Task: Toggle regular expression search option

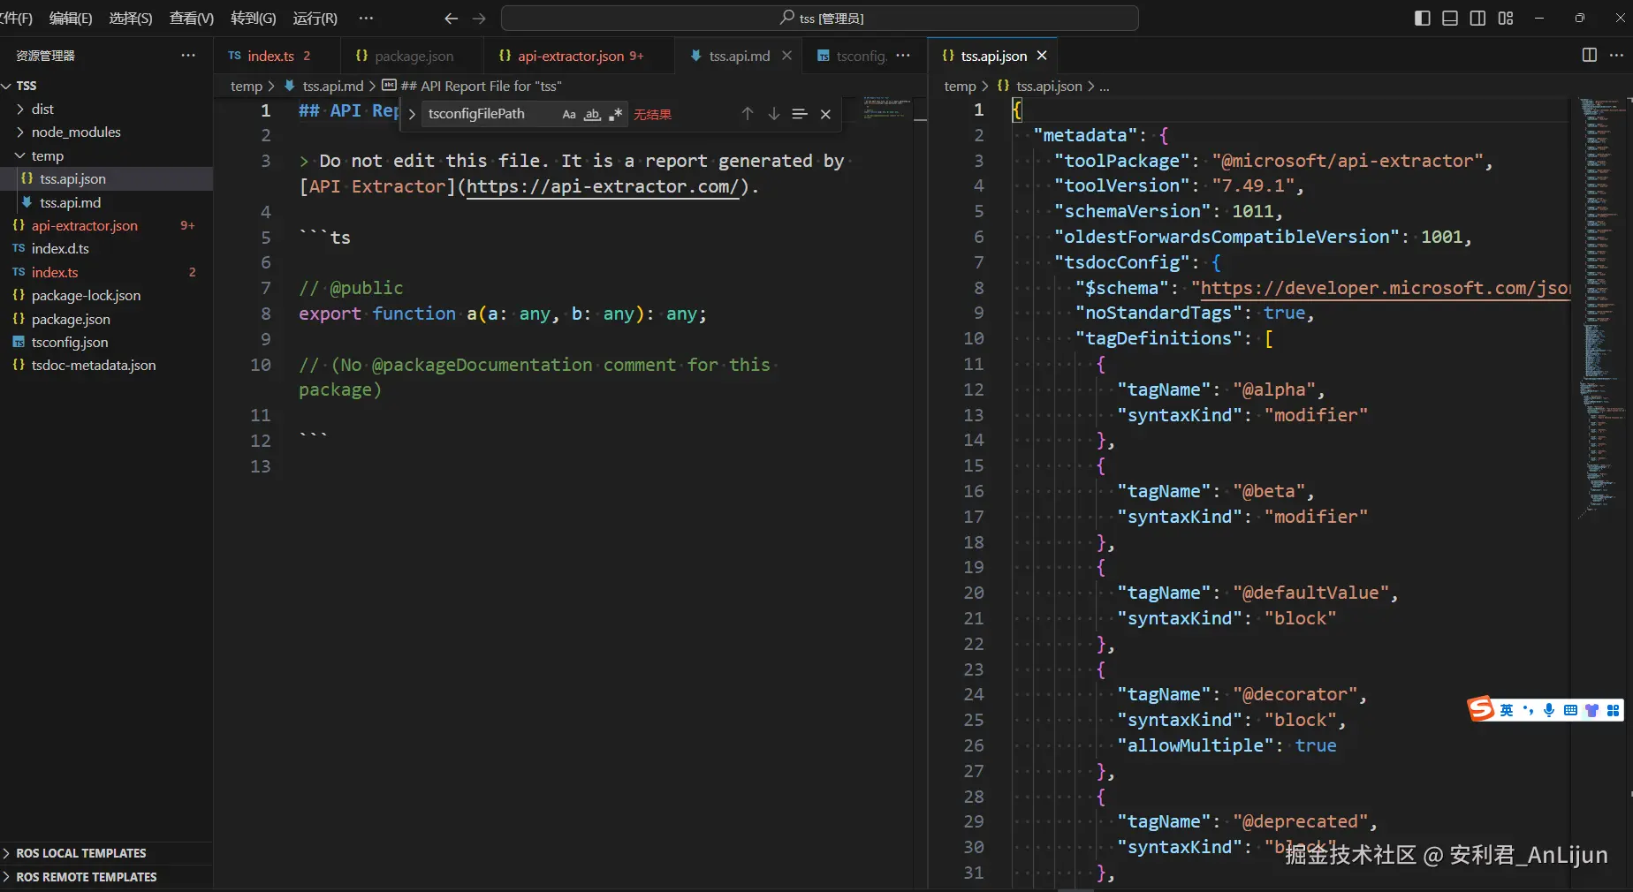Action: click(615, 114)
